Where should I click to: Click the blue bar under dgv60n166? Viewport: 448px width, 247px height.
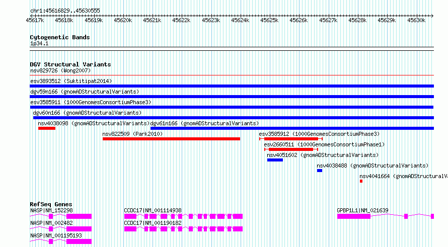234,118
